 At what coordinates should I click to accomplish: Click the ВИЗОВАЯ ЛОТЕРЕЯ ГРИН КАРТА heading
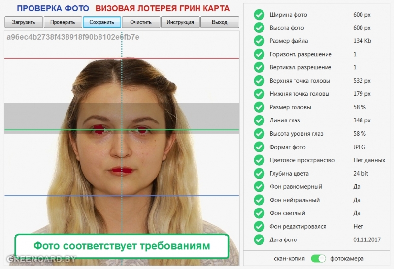(163, 8)
